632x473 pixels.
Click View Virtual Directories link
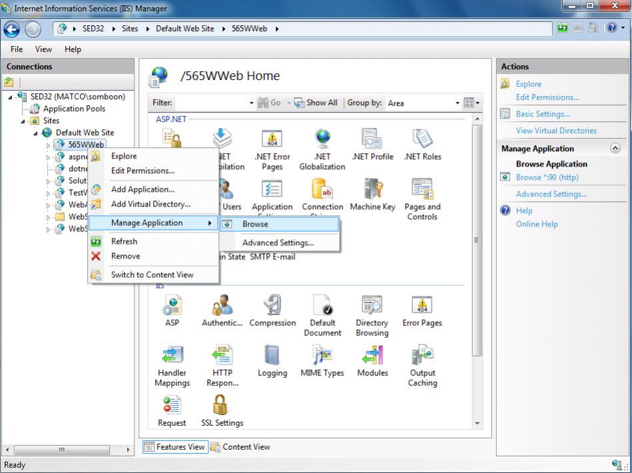click(556, 131)
